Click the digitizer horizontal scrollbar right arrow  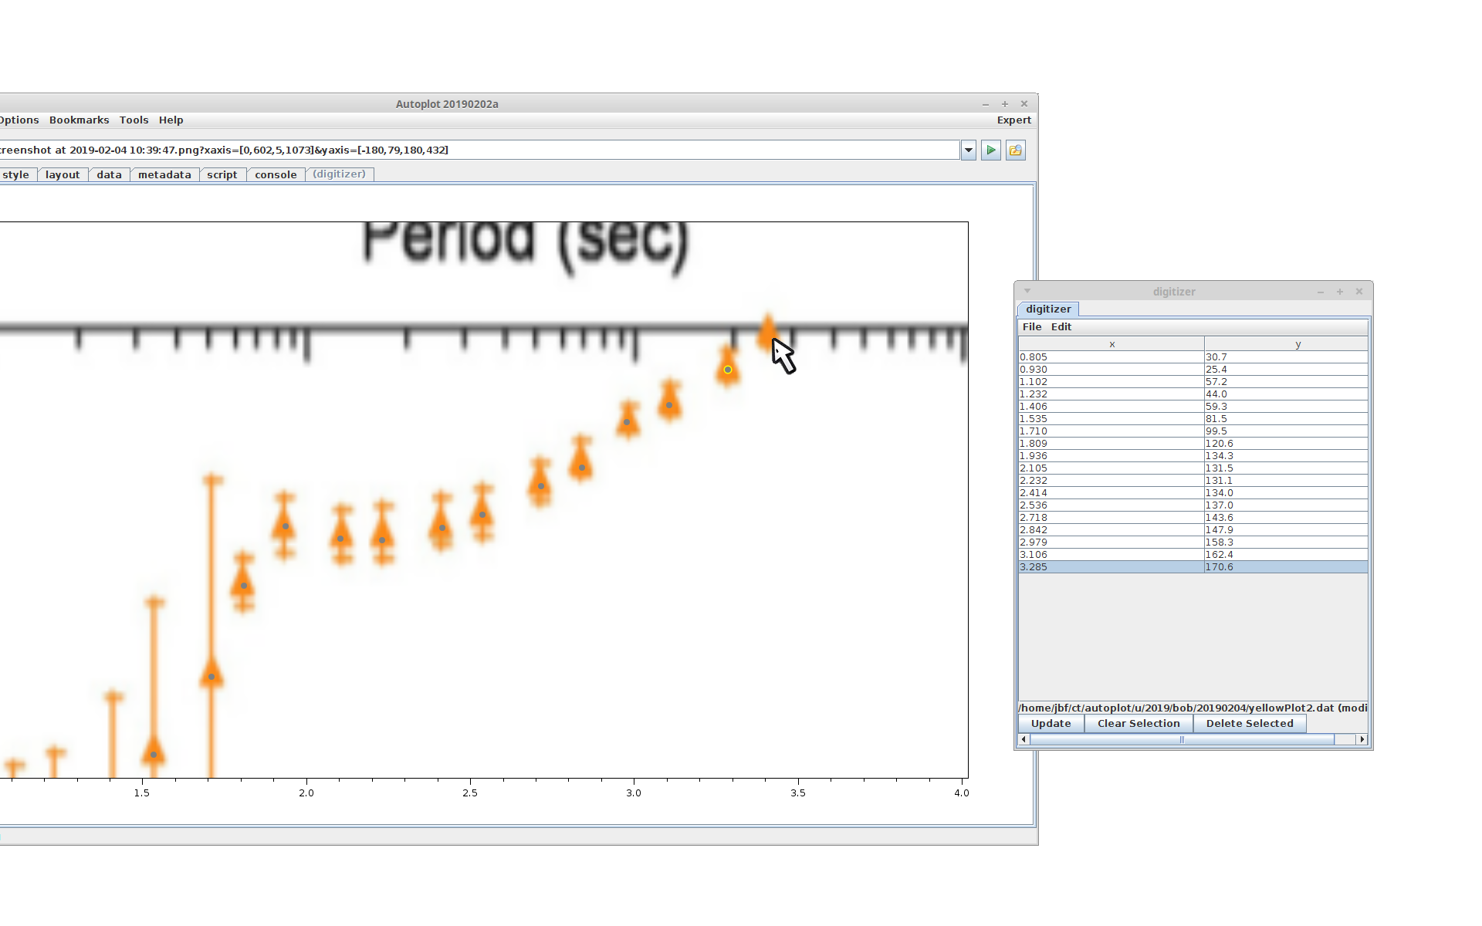[x=1362, y=739]
